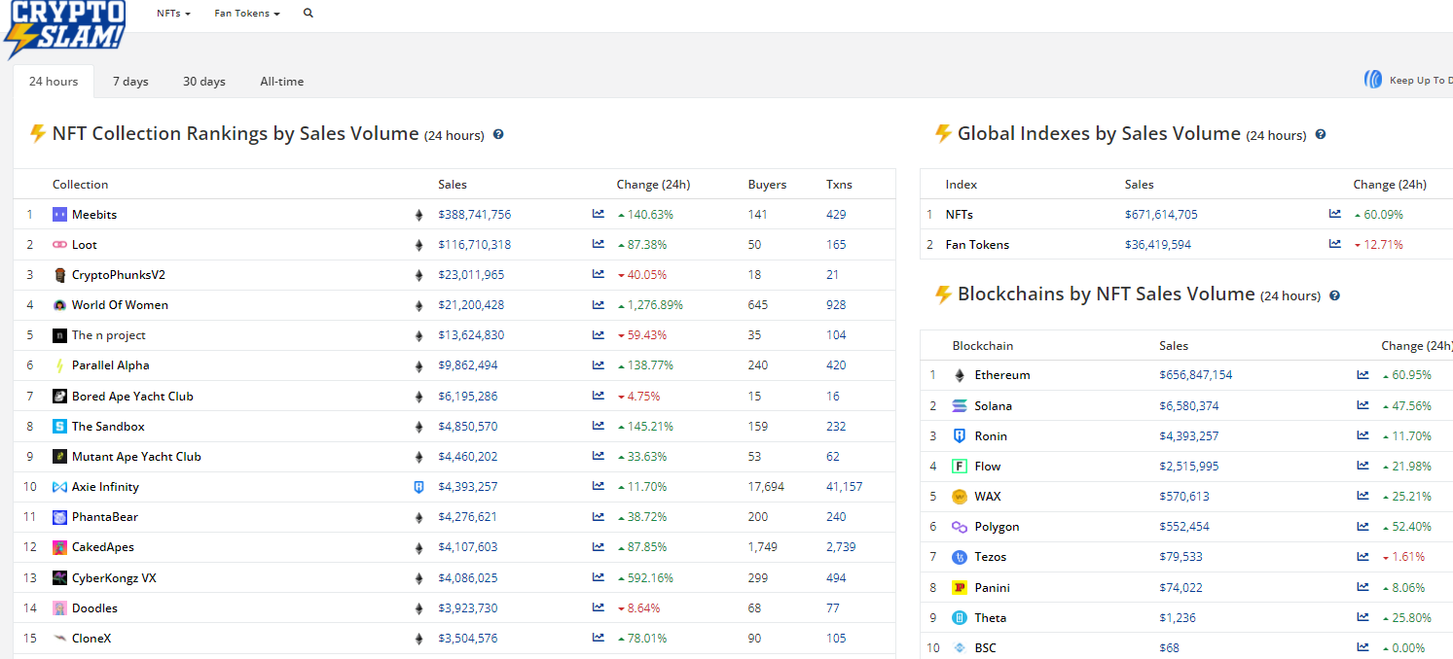Open the Loot collection link
The width and height of the screenshot is (1453, 659).
point(85,245)
